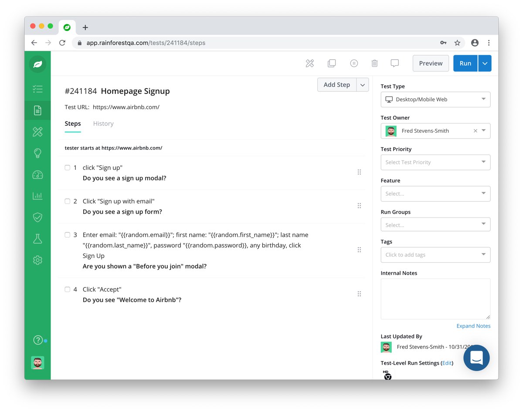Open the Tests document sidebar icon
The height and width of the screenshot is (412, 523).
click(37, 111)
